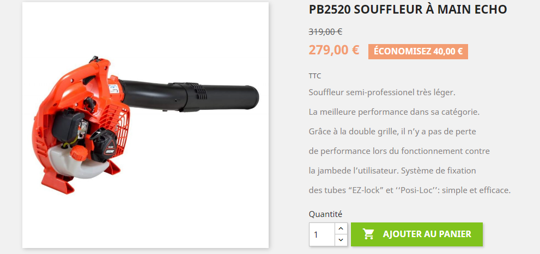Image resolution: width=540 pixels, height=254 pixels.
Task: Click "La meilleure performance dans sa catégorie" text
Action: (395, 112)
